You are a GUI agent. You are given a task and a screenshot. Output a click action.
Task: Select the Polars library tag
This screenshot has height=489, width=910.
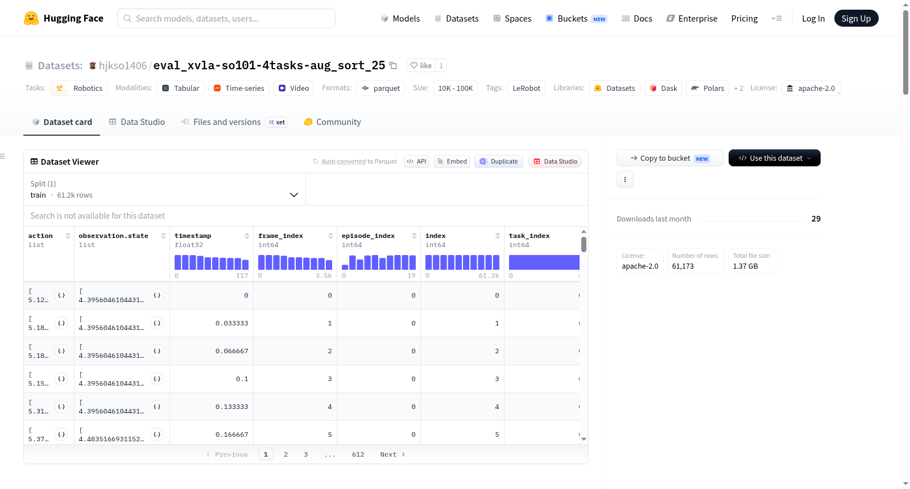pos(708,88)
